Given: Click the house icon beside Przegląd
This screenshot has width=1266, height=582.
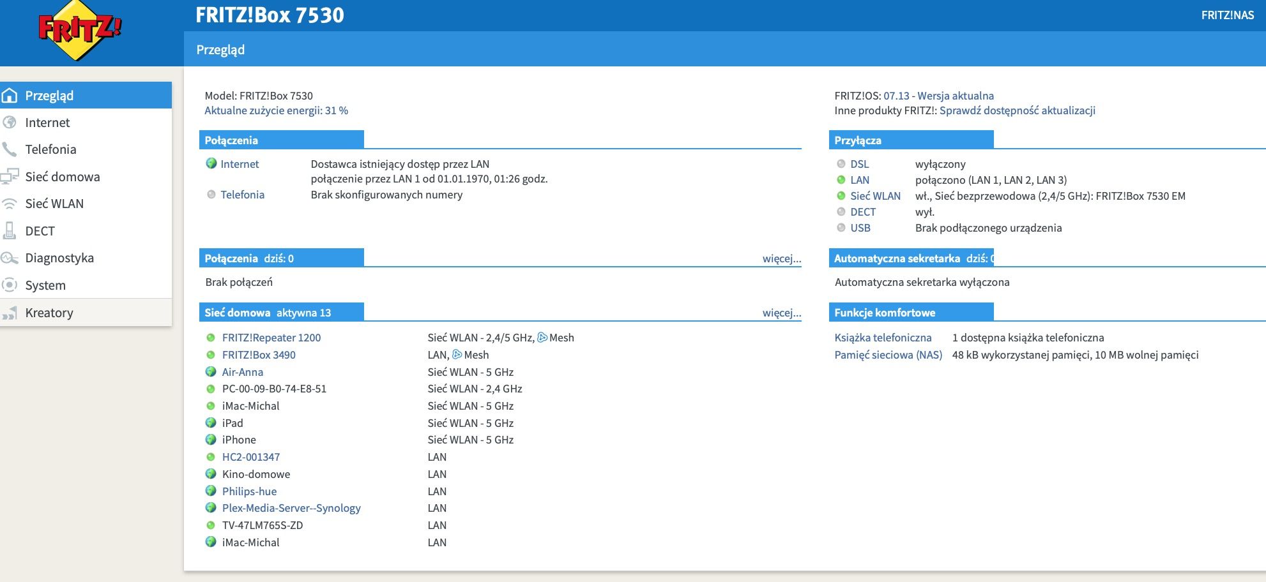Looking at the screenshot, I should 10,96.
